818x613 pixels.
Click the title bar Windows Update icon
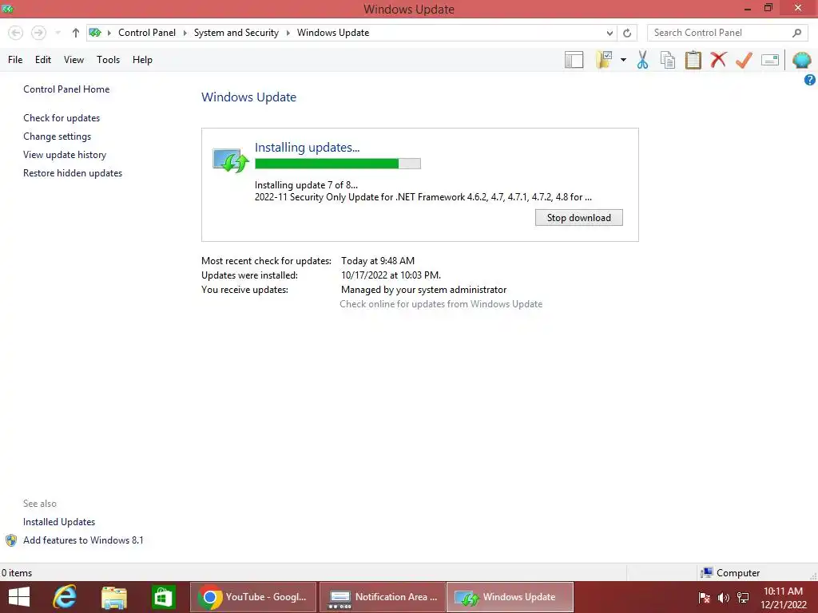point(7,9)
